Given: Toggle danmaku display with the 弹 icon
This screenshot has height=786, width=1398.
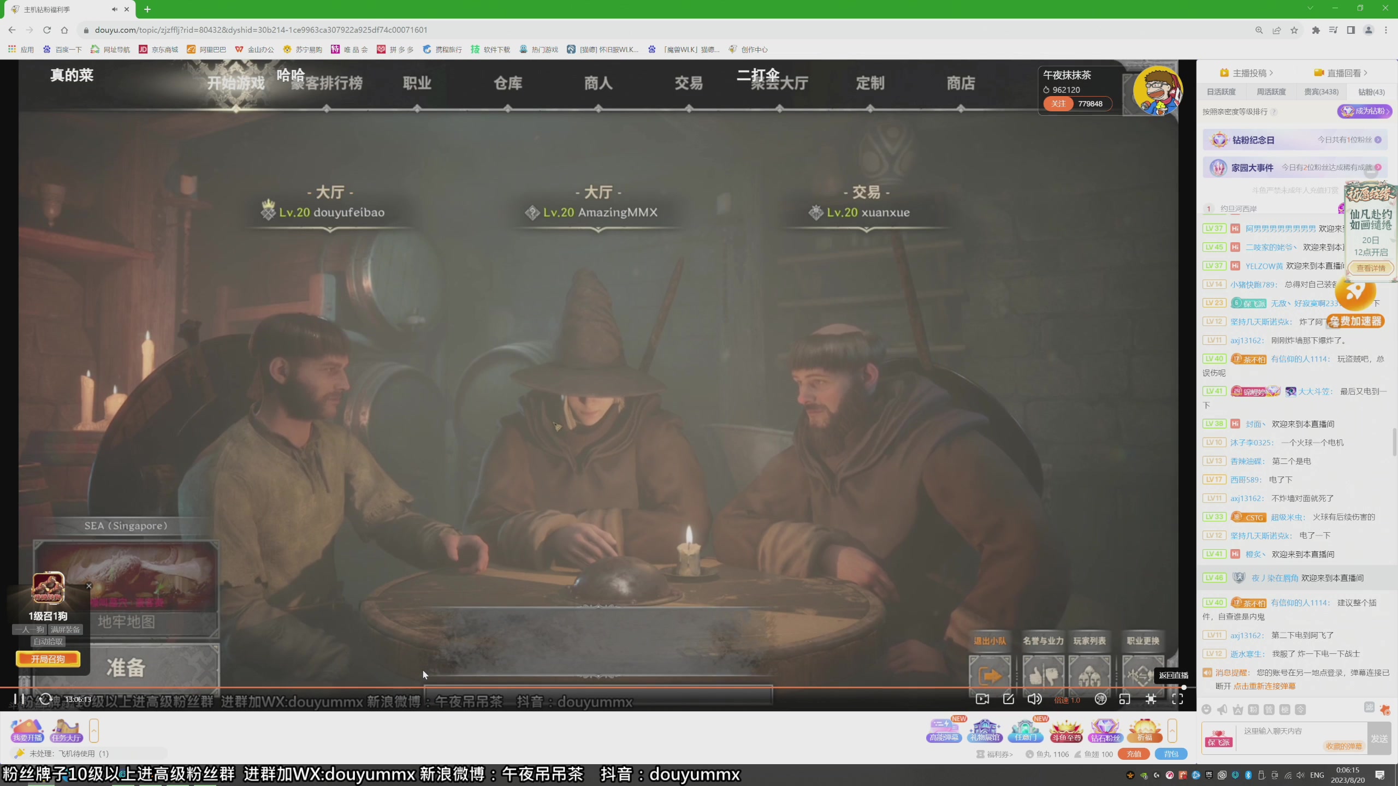Looking at the screenshot, I should [1100, 699].
